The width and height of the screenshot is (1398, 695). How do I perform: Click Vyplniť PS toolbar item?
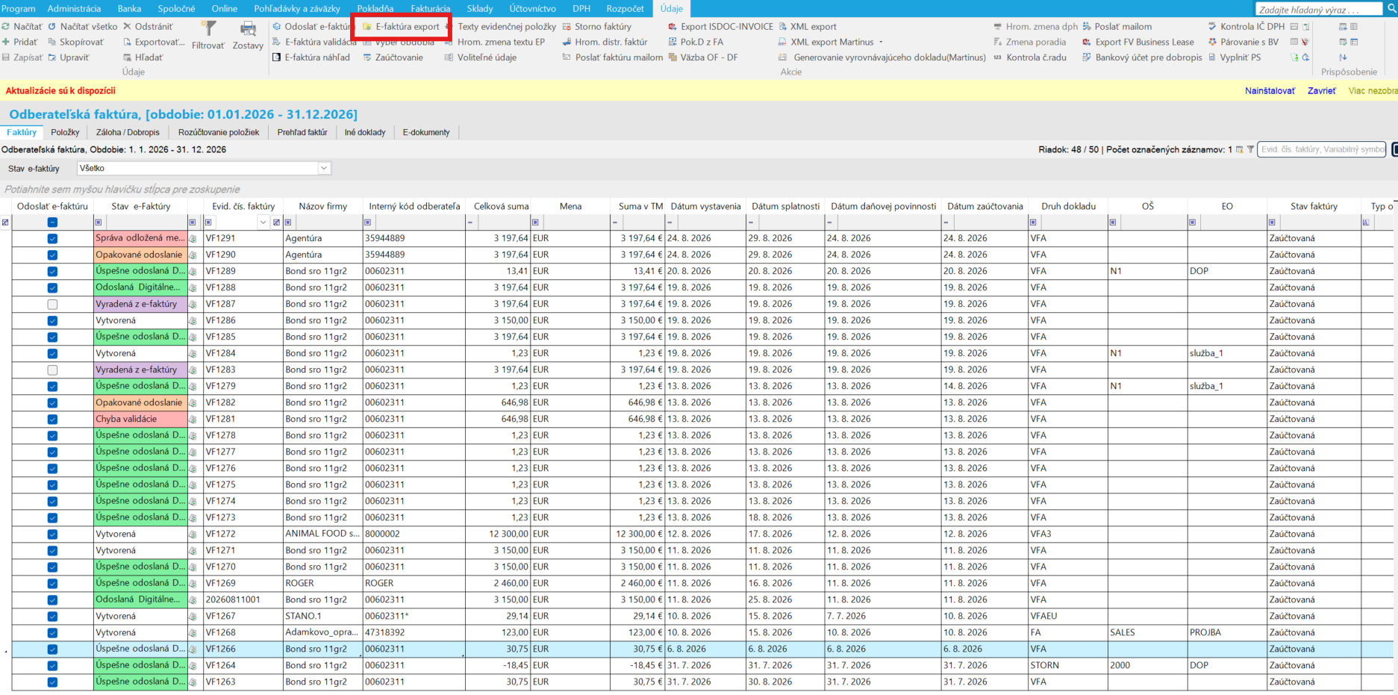click(1235, 57)
